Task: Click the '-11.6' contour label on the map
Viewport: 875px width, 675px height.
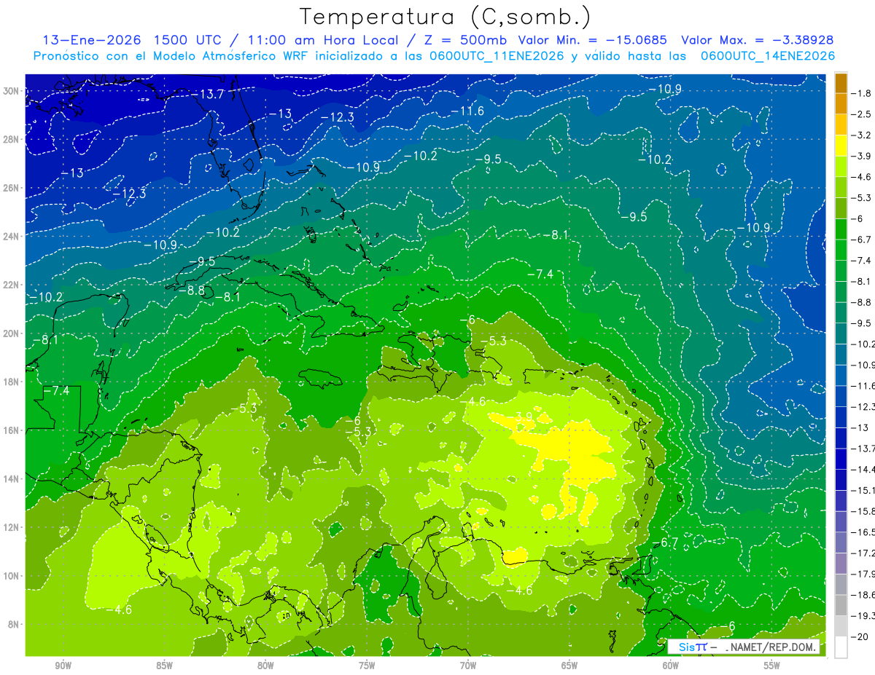Action: click(467, 111)
